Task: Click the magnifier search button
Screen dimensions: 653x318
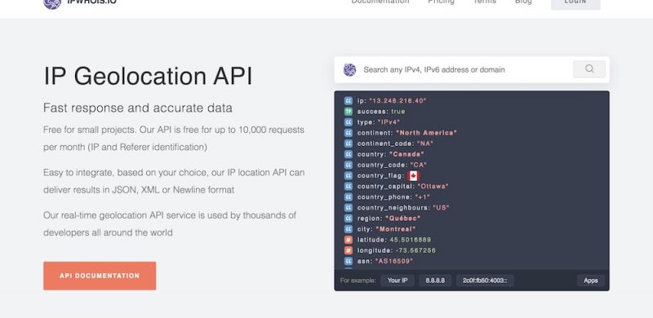Action: point(589,69)
